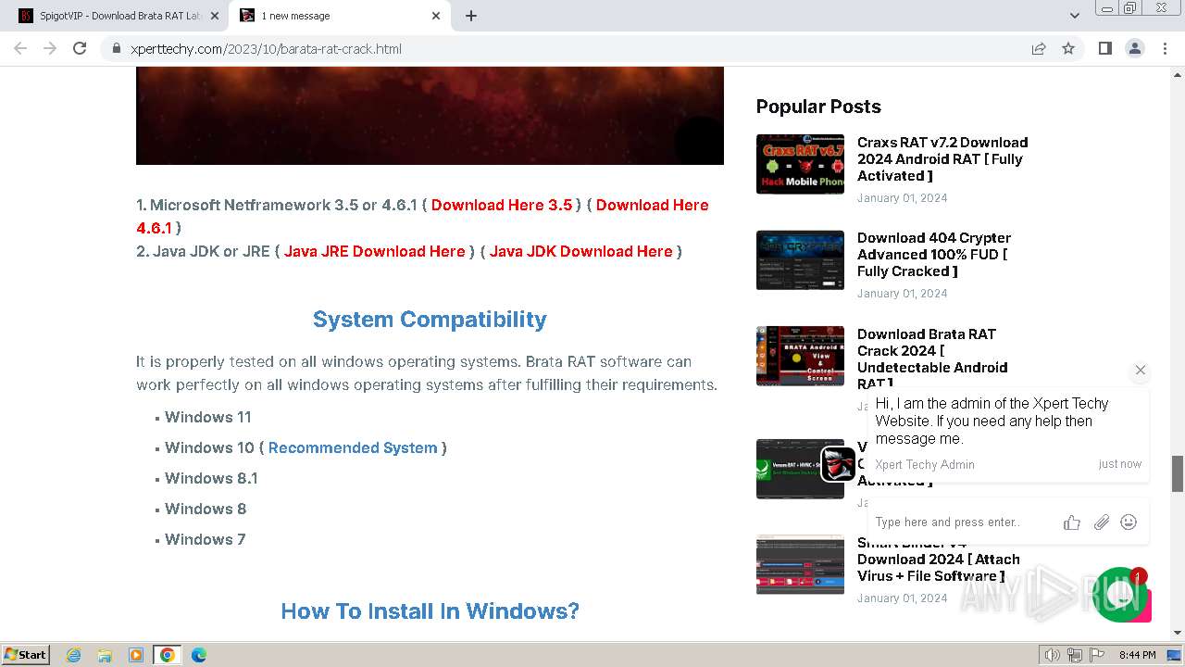Toggle the browser side panel
This screenshot has width=1185, height=667.
1104,48
